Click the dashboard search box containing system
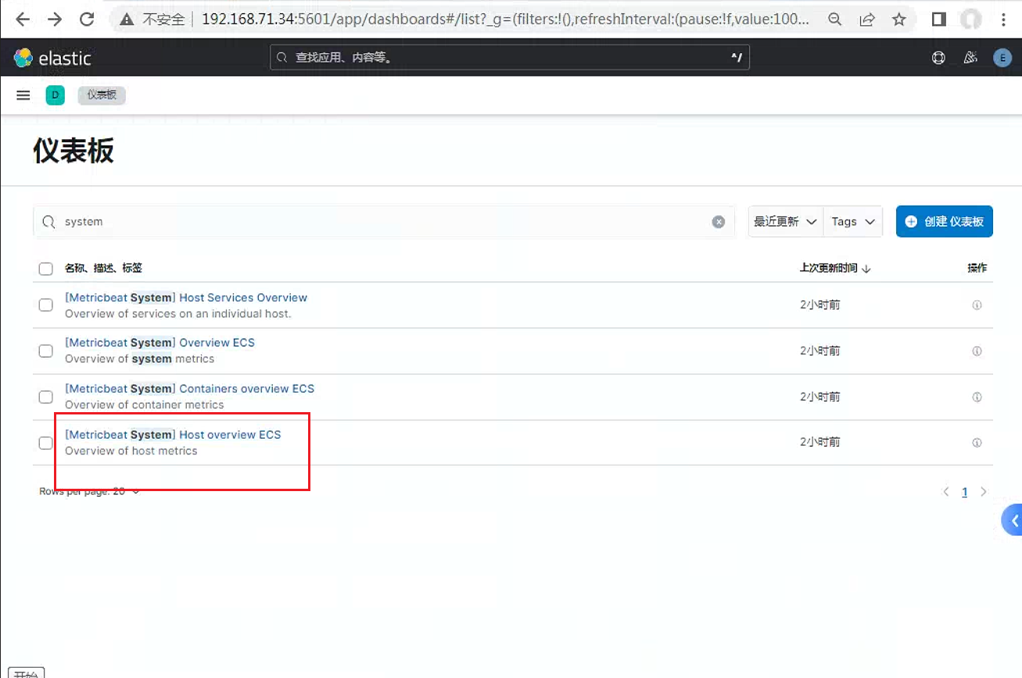This screenshot has height=678, width=1022. click(x=384, y=222)
